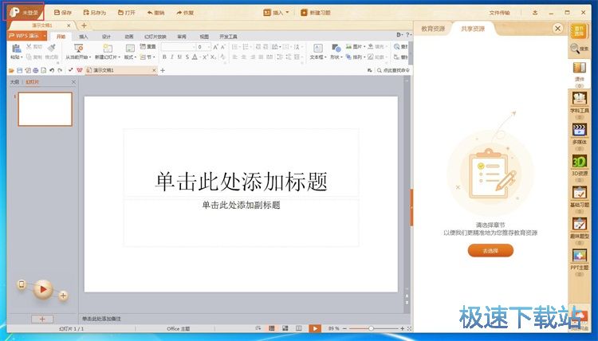598x341 pixels.
Task: Open the font name combo box
Action: tap(179, 47)
